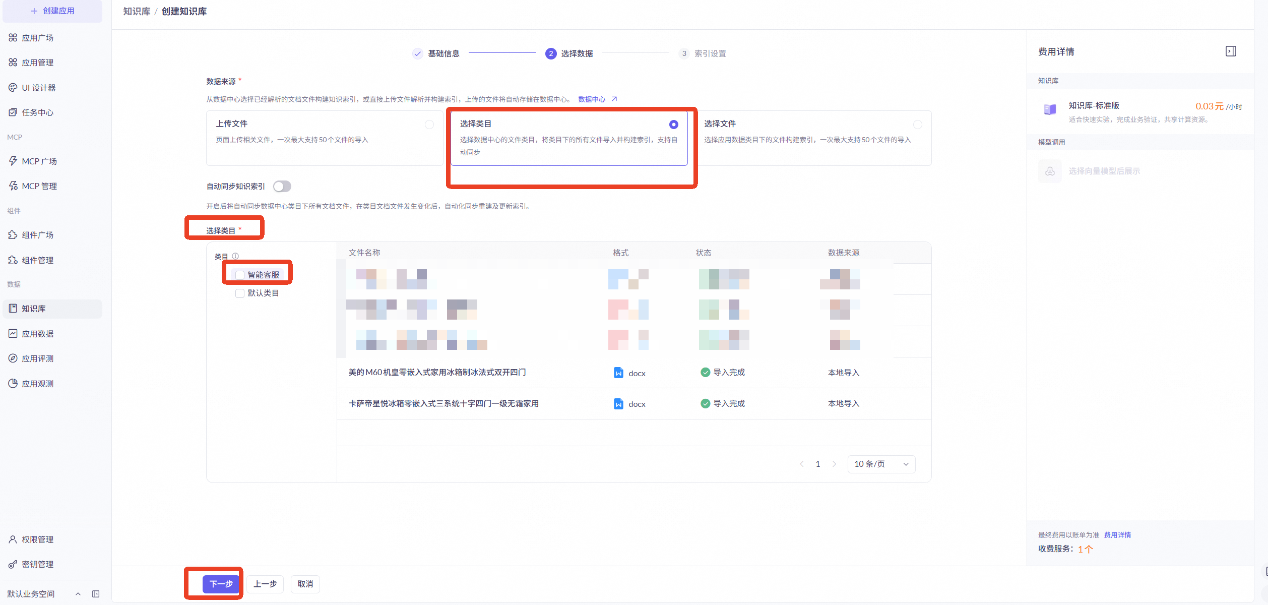1268x605 pixels.
Task: Click 导入完成 status icon for 卡萨帝 file
Action: pyautogui.click(x=705, y=403)
